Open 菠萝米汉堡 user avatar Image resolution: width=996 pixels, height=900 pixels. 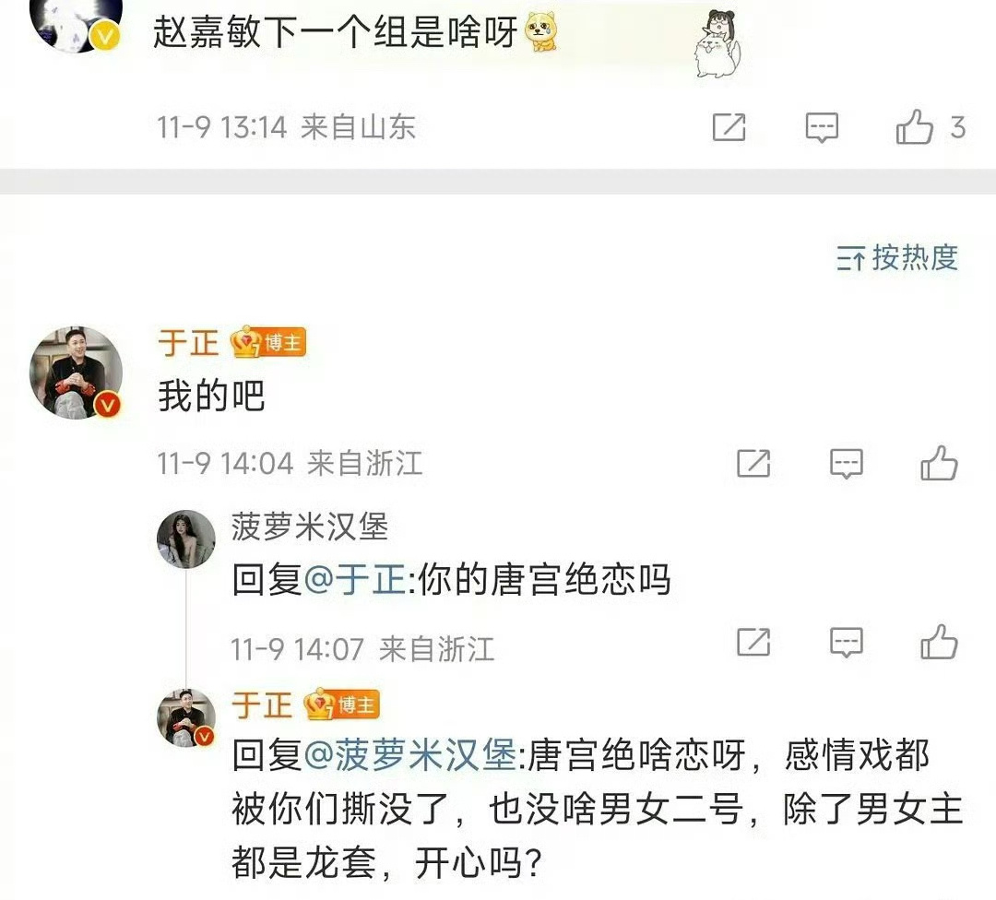186,539
